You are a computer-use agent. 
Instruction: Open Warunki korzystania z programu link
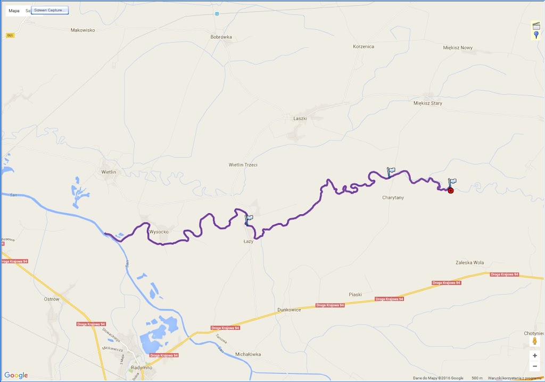pyautogui.click(x=515, y=378)
